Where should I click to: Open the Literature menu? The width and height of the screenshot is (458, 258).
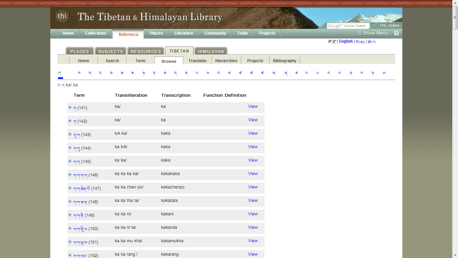tap(184, 33)
